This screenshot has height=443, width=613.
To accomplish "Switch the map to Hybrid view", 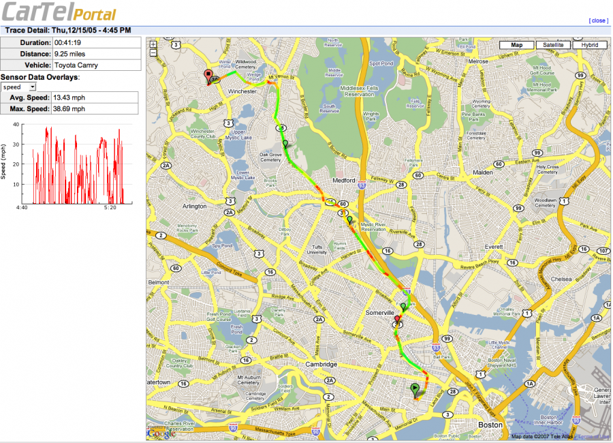I will pyautogui.click(x=589, y=45).
